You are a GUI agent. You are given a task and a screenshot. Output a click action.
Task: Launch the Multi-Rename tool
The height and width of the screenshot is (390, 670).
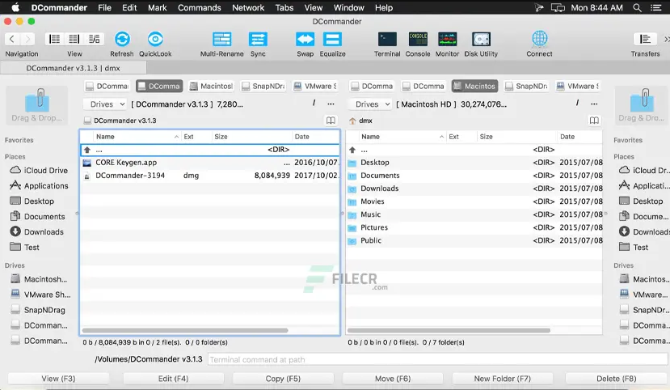coord(221,40)
